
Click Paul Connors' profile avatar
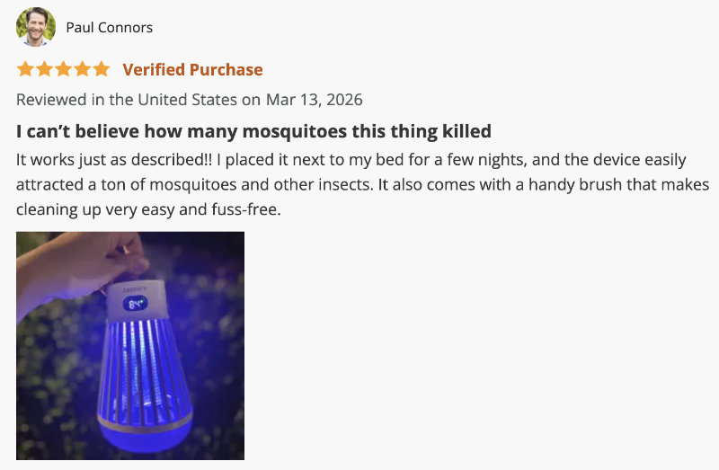[36, 27]
